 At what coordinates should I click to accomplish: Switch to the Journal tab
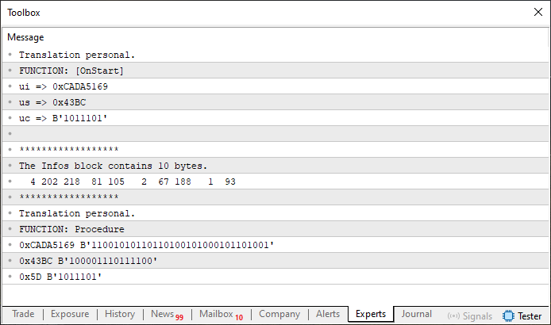(416, 314)
